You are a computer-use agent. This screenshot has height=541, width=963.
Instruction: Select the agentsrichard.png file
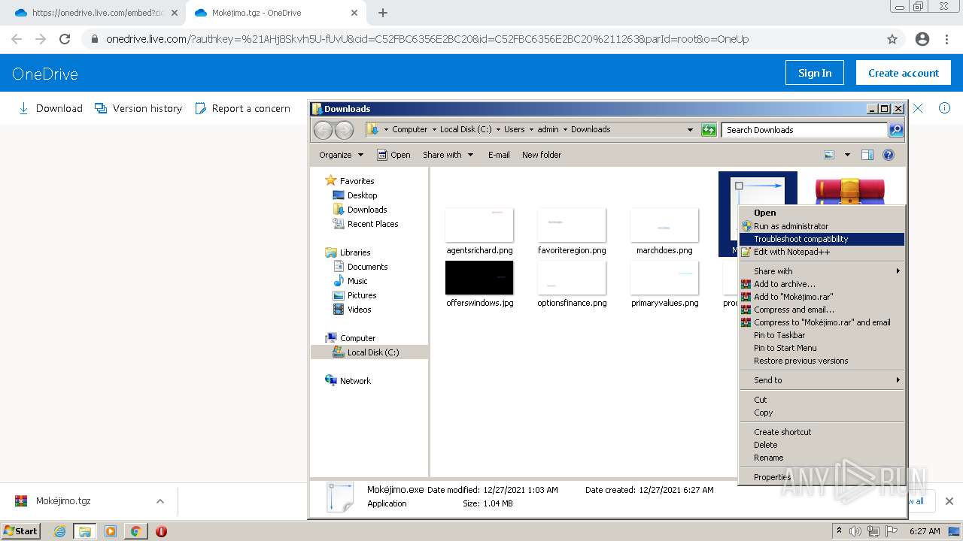tap(479, 232)
